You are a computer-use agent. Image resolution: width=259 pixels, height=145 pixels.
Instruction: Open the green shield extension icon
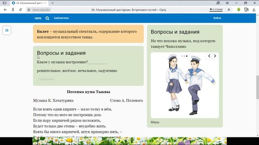click(x=238, y=10)
